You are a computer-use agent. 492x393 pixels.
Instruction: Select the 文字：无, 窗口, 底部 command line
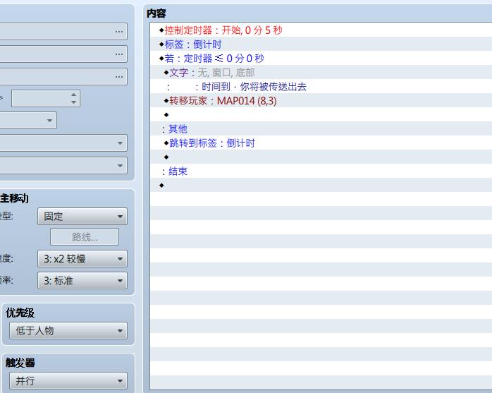click(321, 73)
